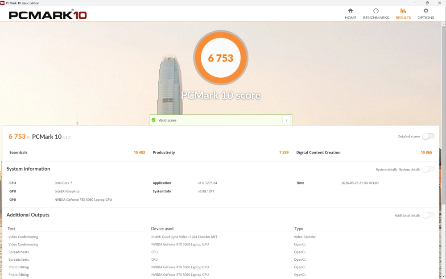Click the Digital Content Creation label
The image size is (446, 279).
click(x=318, y=153)
